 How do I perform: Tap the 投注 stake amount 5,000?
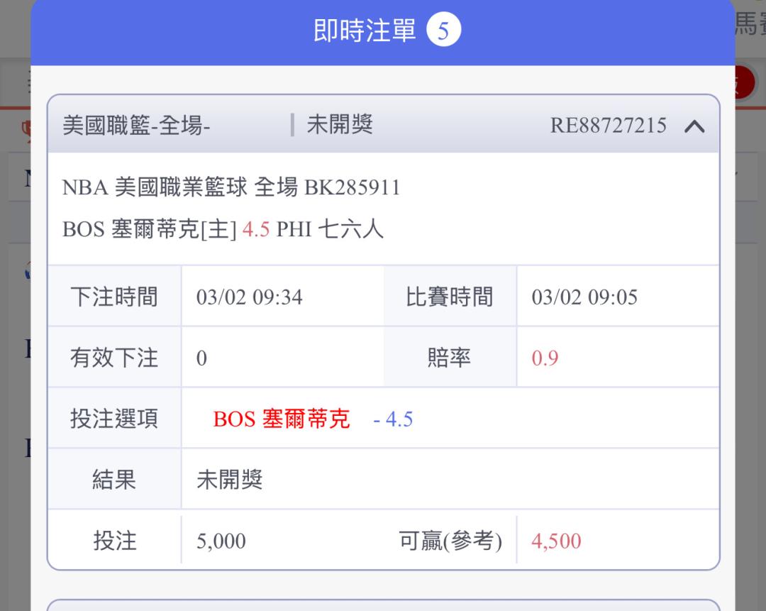(221, 541)
